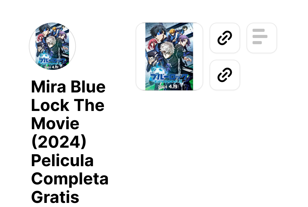The width and height of the screenshot is (308, 207).
Task: Click the word 'Movie' in the heading
Action: click(55, 123)
